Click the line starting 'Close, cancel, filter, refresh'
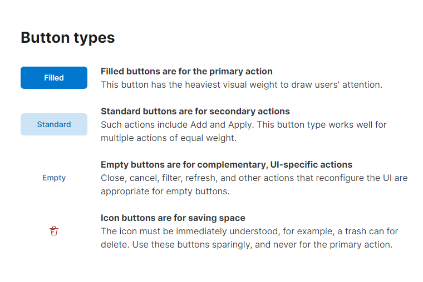Screen dimensions: 423x282 254,178
